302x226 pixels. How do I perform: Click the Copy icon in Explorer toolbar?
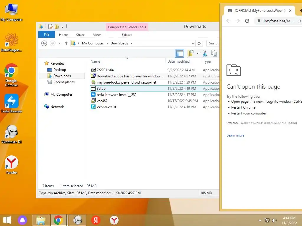[x=214, y=53]
